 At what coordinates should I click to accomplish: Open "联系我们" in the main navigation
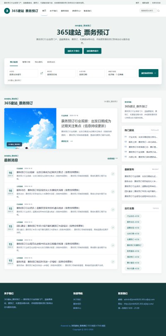(88, 11)
